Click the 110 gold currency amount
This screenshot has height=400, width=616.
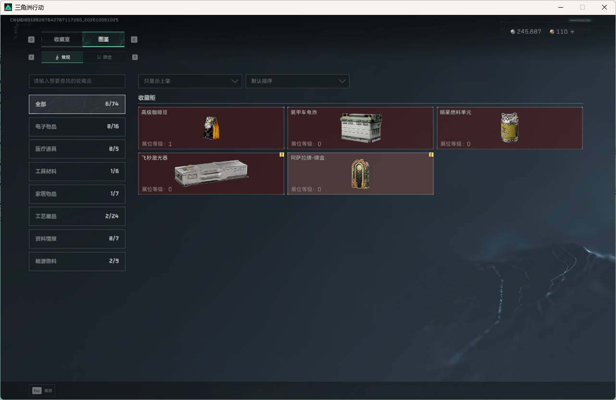point(562,32)
